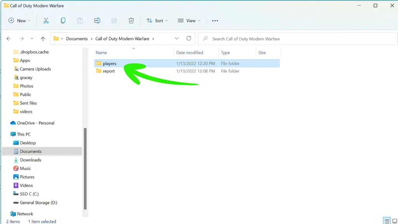
Task: Open the New item dropdown
Action: (x=19, y=21)
